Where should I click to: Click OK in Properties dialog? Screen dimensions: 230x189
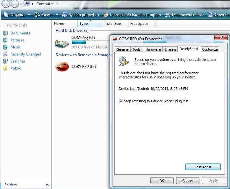162,181
